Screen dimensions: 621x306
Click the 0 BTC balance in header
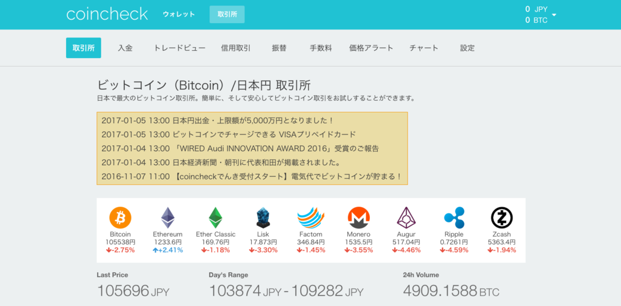click(x=536, y=20)
